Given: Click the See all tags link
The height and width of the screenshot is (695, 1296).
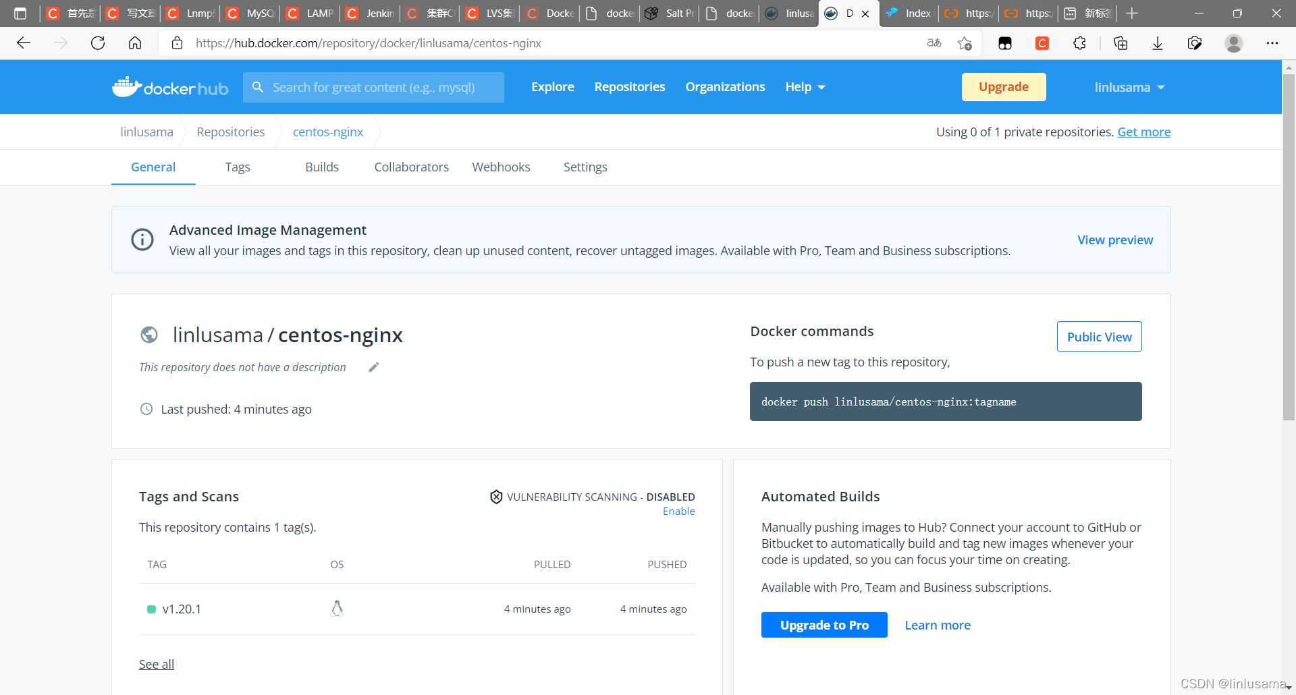Looking at the screenshot, I should click(157, 664).
